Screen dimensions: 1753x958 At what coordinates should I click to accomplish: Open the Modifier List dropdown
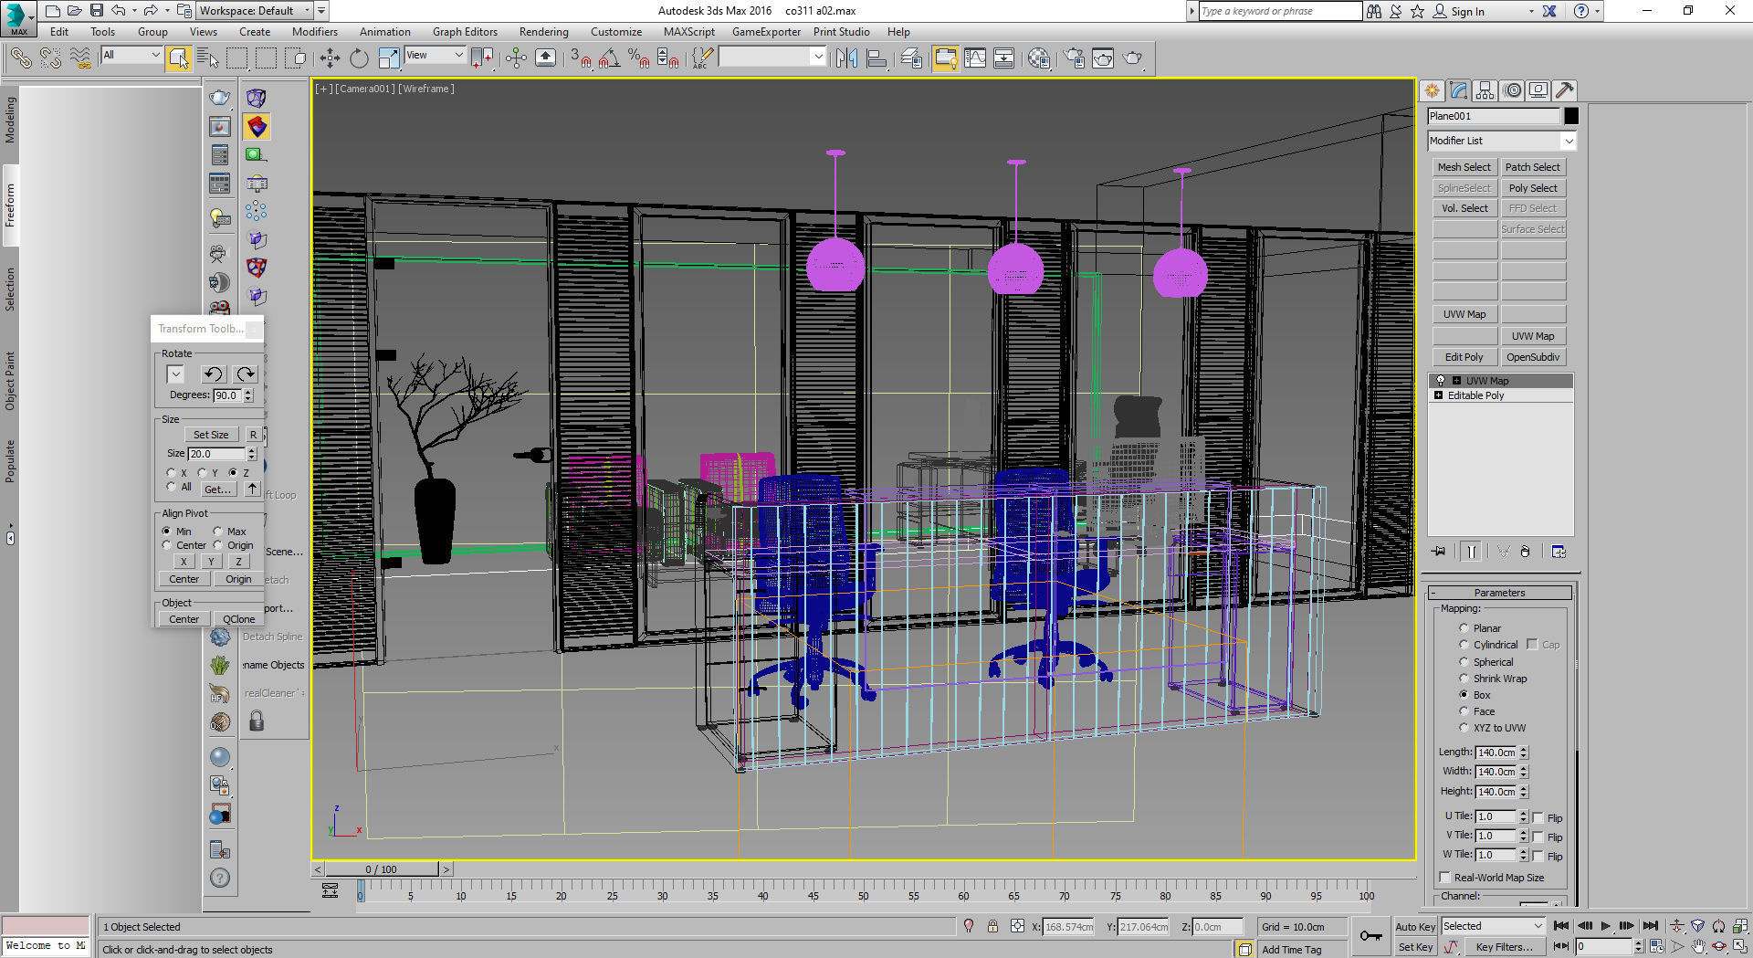(1502, 141)
